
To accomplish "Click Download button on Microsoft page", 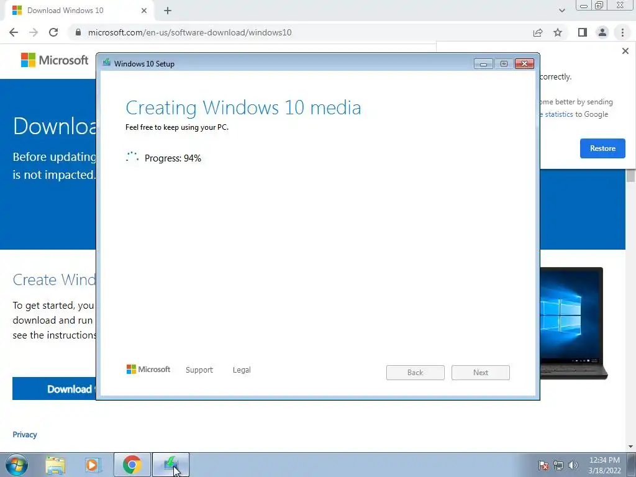I will point(55,389).
